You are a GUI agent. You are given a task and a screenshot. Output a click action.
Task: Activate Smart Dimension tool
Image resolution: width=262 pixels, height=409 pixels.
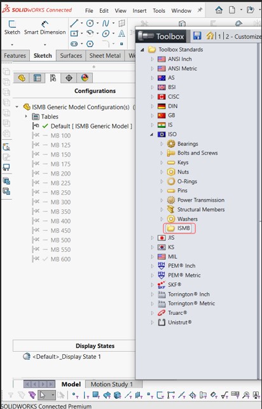[45, 27]
